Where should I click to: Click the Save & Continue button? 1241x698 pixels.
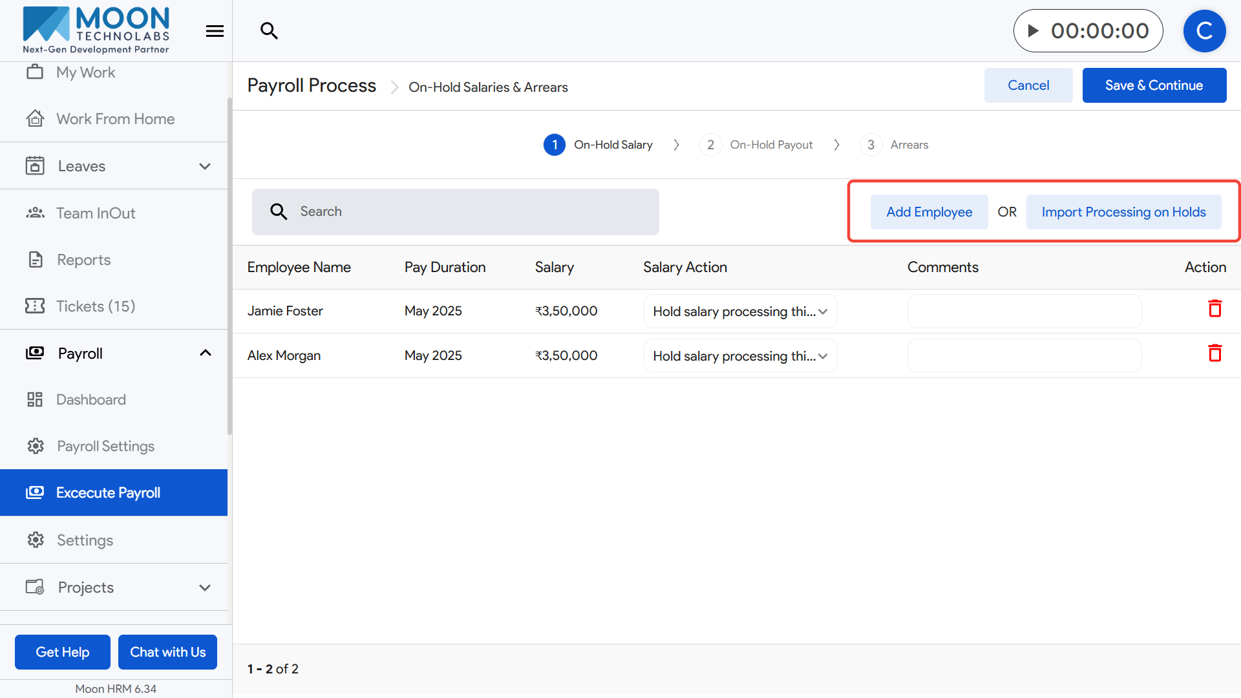coord(1154,85)
